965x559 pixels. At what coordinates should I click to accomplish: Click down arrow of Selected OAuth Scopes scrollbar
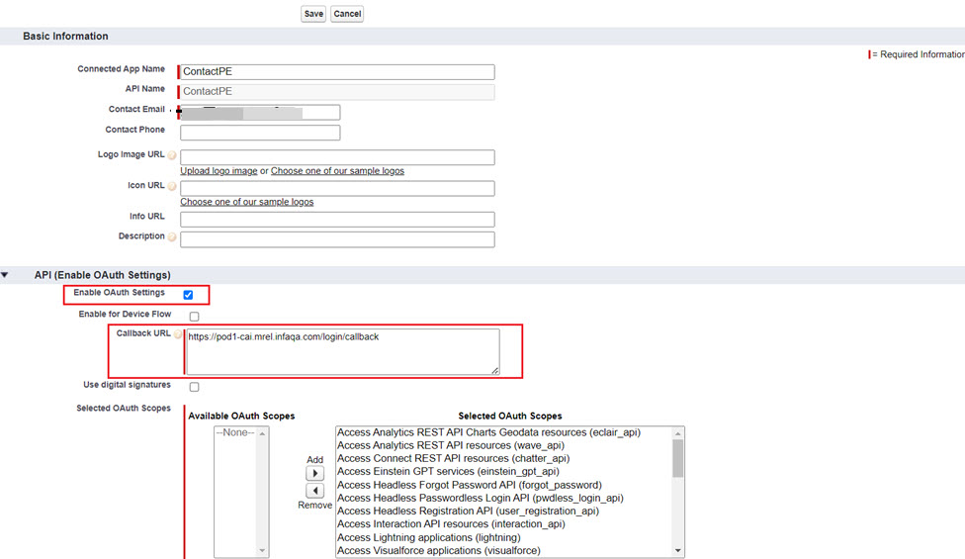click(677, 551)
